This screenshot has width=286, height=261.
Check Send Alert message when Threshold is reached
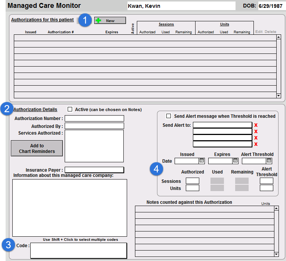coord(169,116)
